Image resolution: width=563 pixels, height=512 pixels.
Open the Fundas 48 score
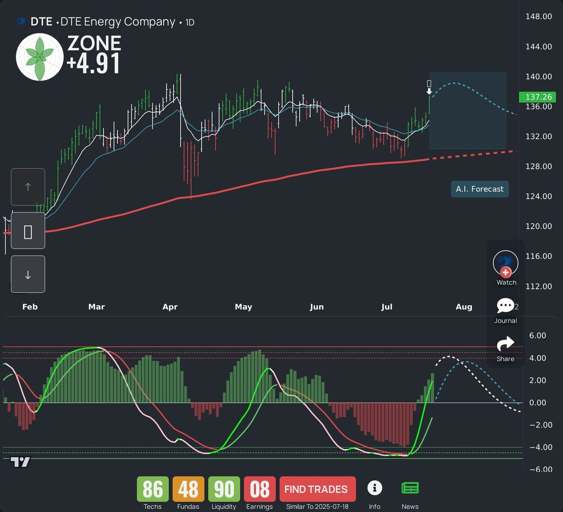pyautogui.click(x=188, y=489)
